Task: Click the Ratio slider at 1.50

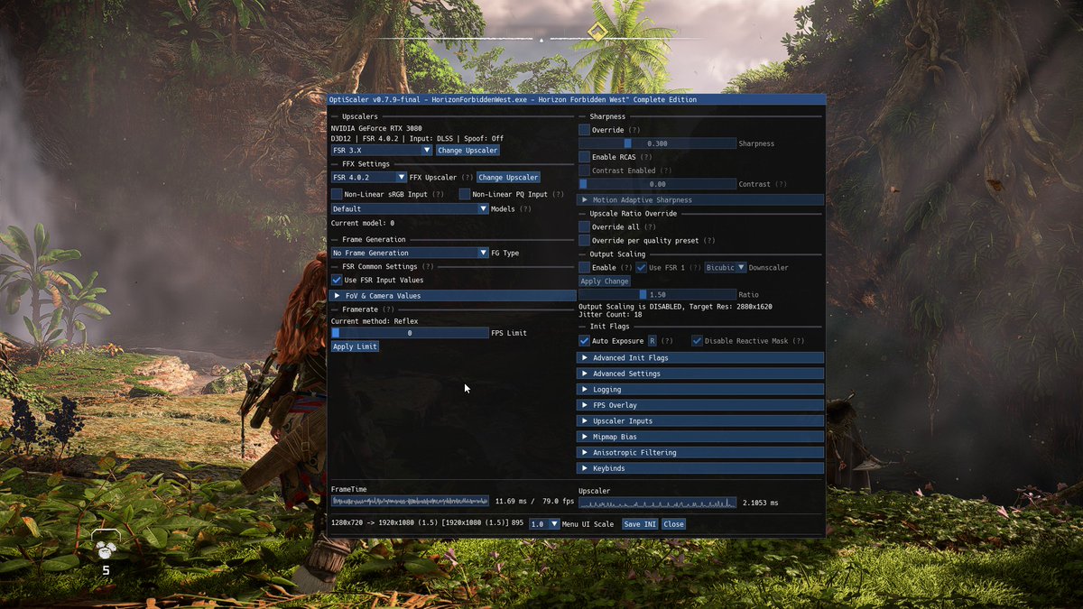Action: point(657,294)
